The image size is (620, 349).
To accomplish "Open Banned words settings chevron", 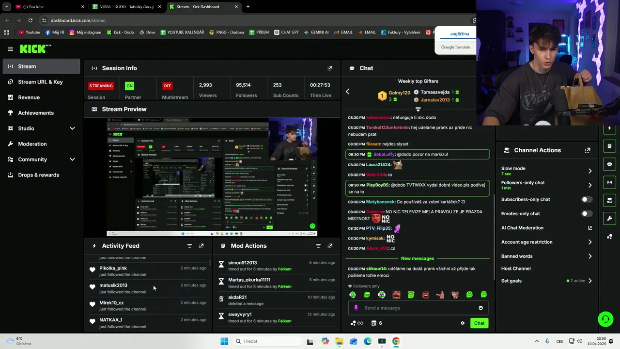I will click(x=589, y=256).
